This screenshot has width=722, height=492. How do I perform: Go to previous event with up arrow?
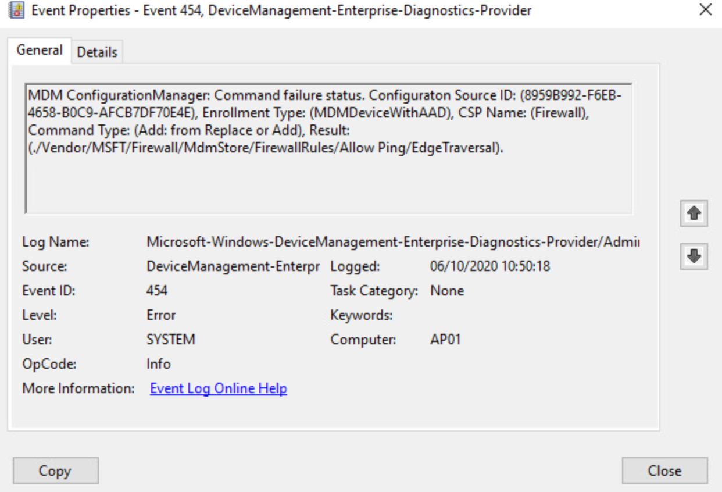(x=693, y=214)
